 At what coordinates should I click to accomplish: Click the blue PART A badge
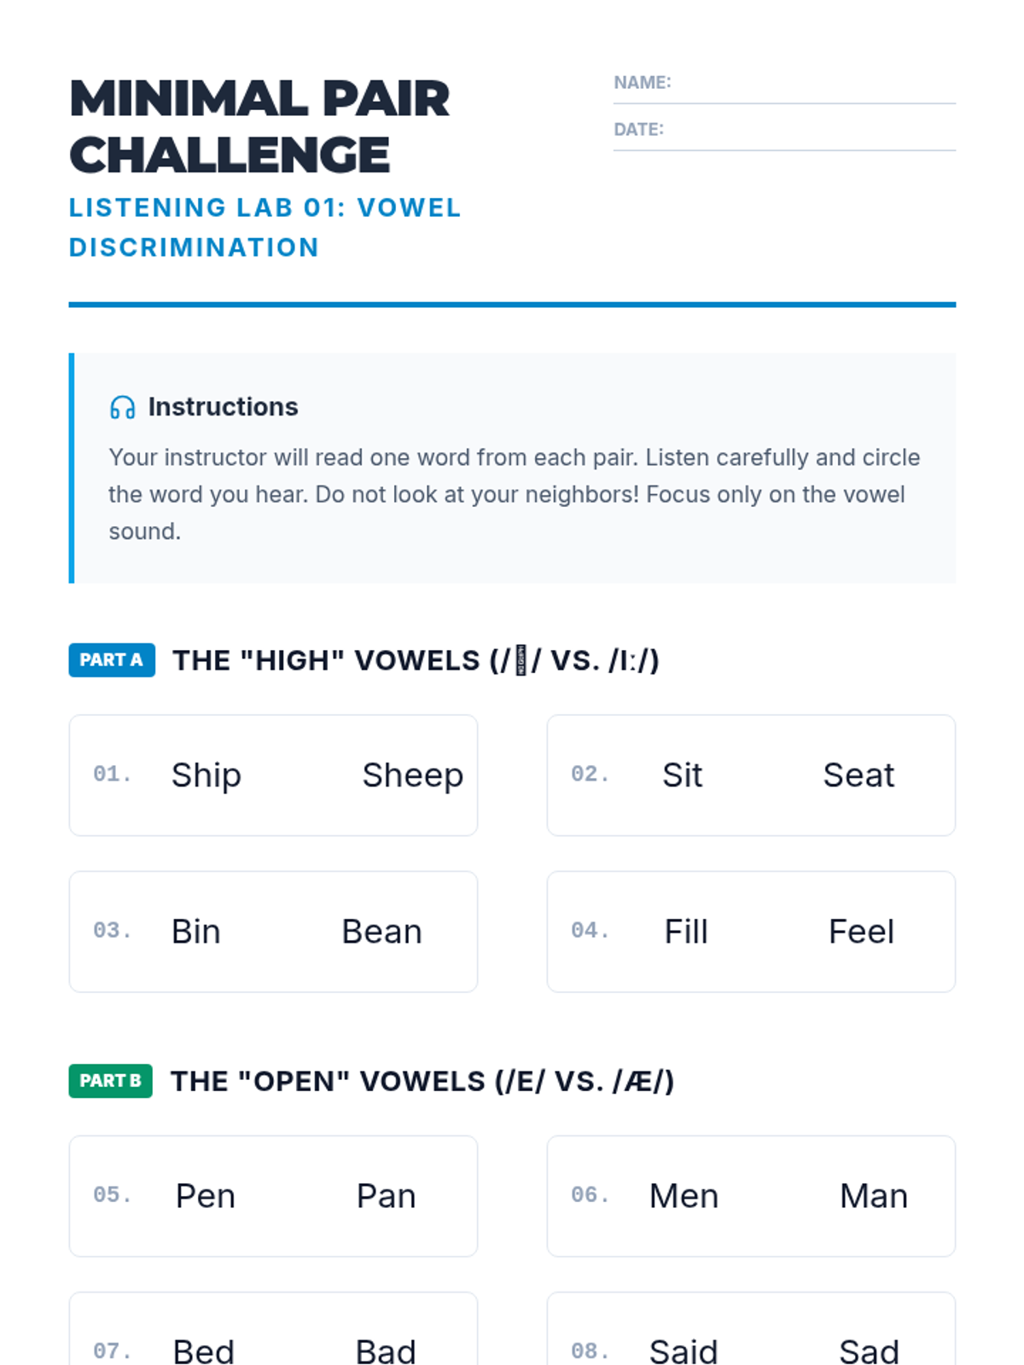(x=112, y=660)
